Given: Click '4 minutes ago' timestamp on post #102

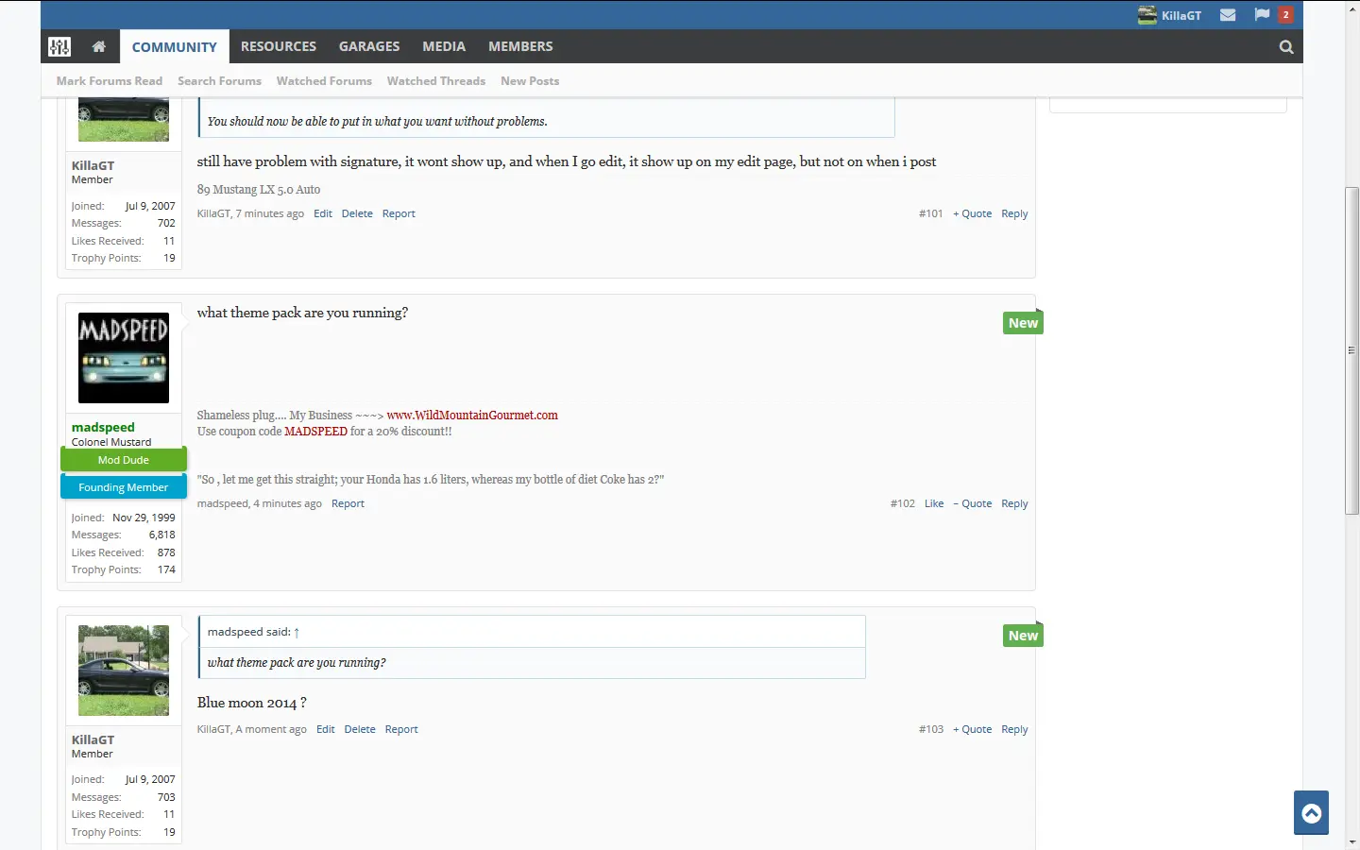Looking at the screenshot, I should [x=287, y=503].
